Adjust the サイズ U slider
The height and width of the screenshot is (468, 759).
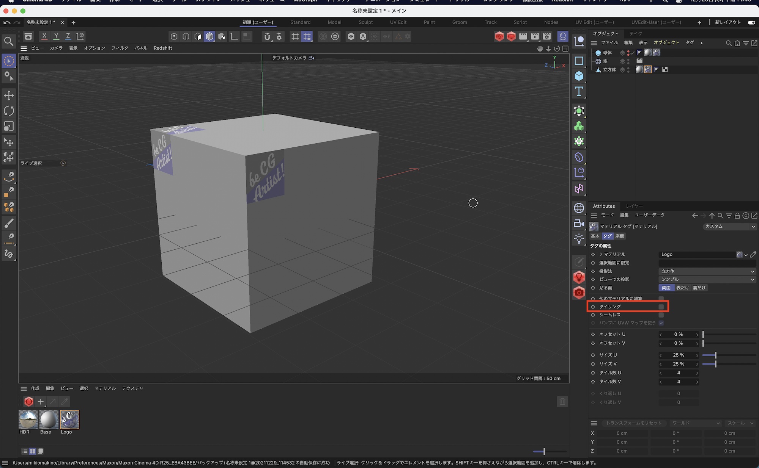click(x=715, y=355)
